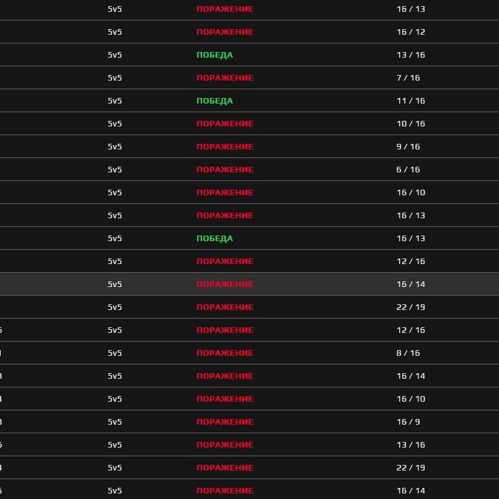
Task: Click ПОРАЖЕНИЕ label in the 6 / 16 row
Action: 224,169
